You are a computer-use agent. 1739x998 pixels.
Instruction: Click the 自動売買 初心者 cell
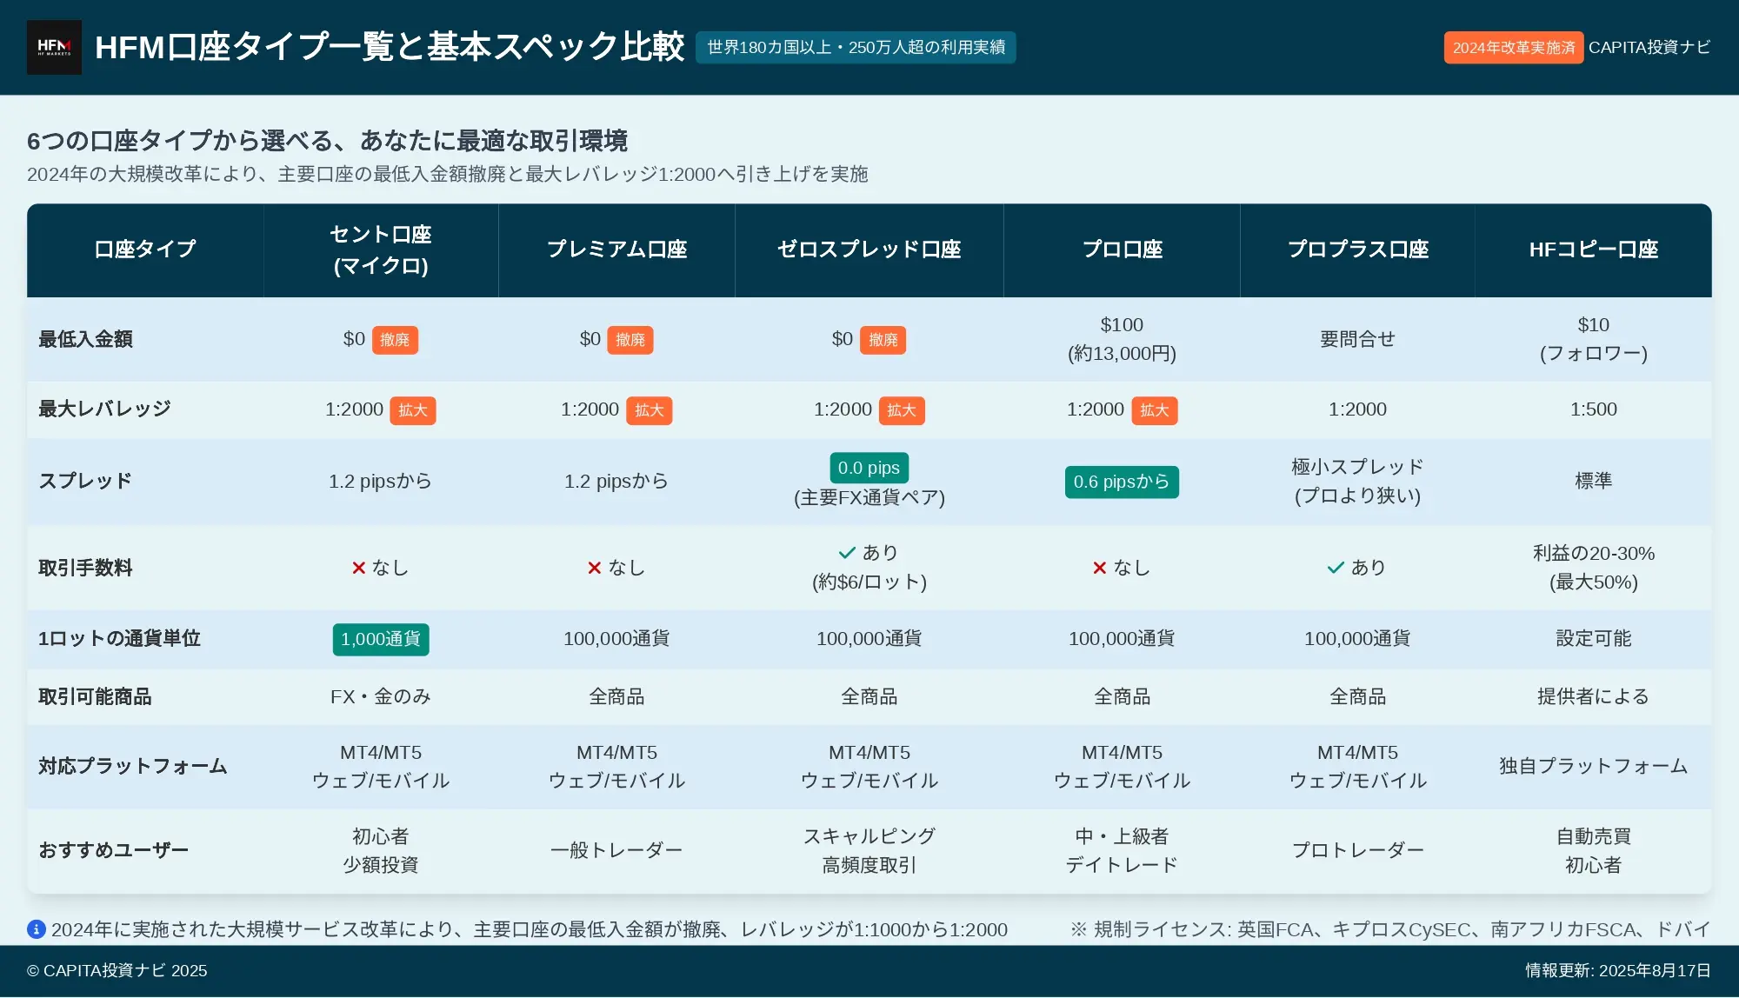pyautogui.click(x=1593, y=850)
